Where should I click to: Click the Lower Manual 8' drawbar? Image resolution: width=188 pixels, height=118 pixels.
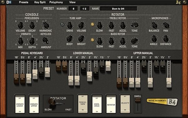pyautogui.click(x=71, y=81)
